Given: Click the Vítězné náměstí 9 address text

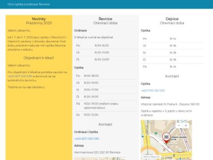Looking at the screenshot, I should pos(170,104).
